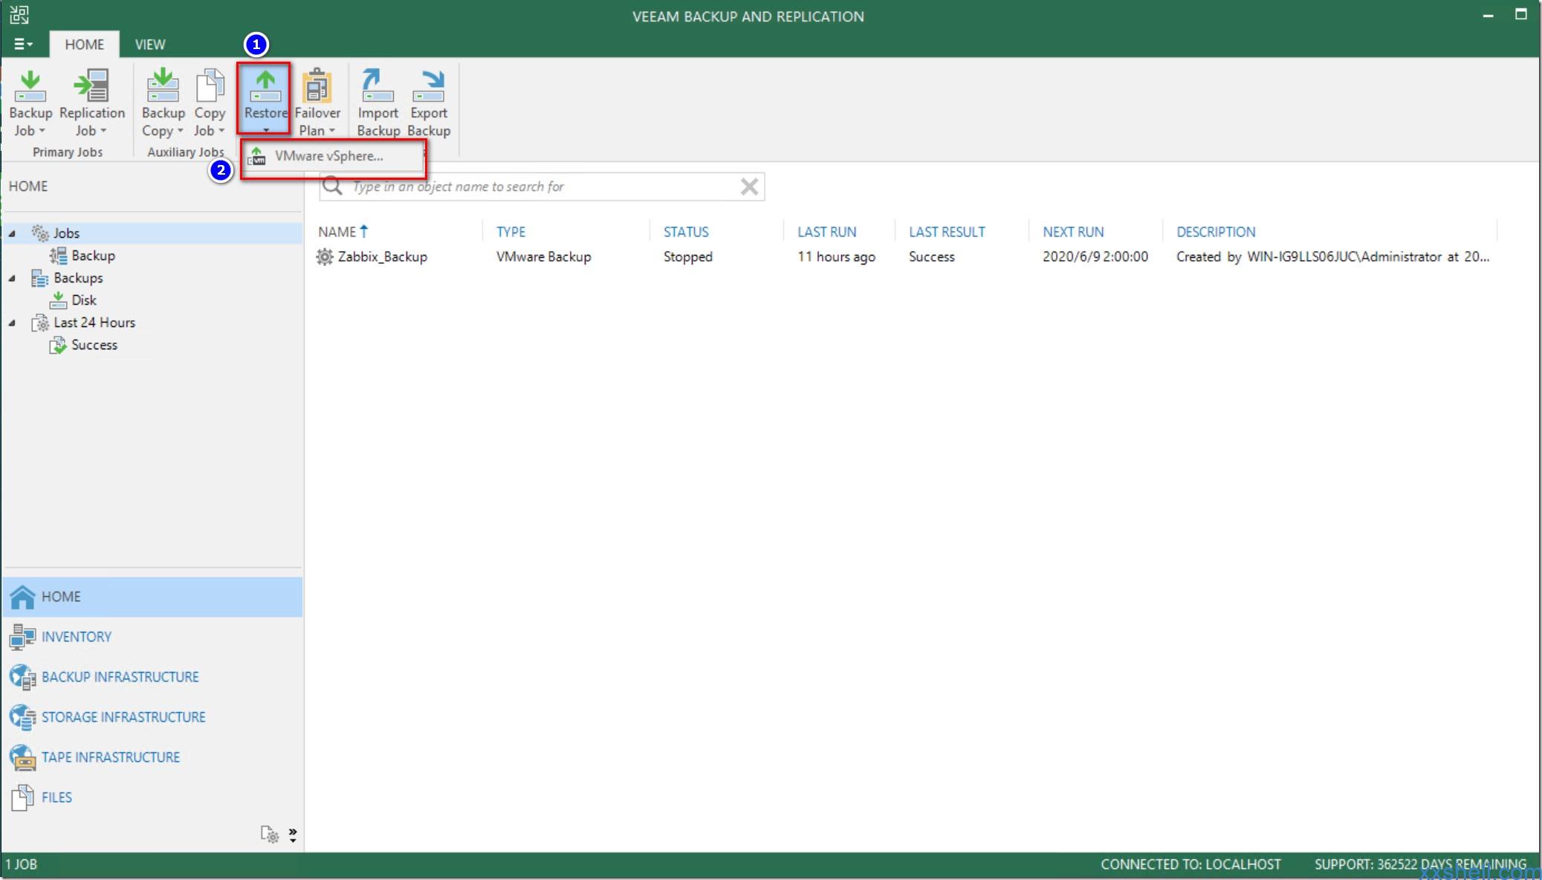Collapse the Last 24 Hours node
The width and height of the screenshot is (1542, 880).
tap(12, 323)
